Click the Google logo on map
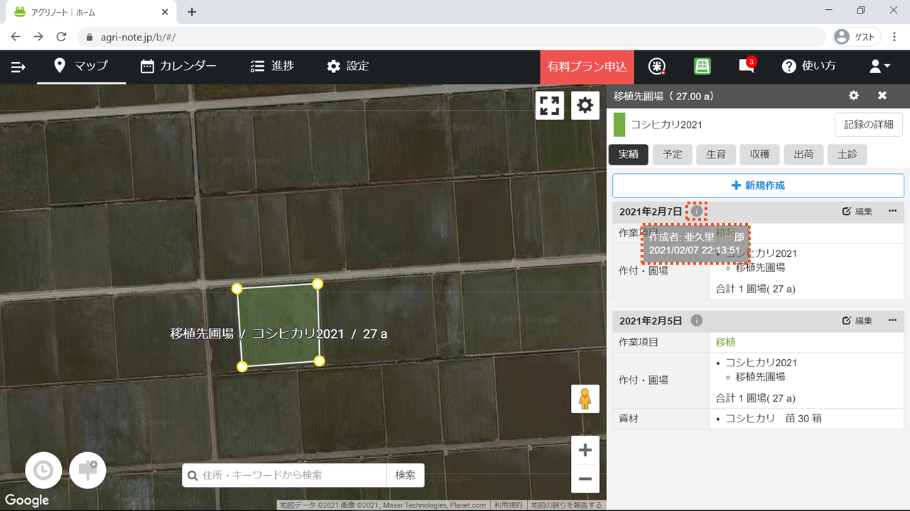This screenshot has height=511, width=910. click(27, 500)
